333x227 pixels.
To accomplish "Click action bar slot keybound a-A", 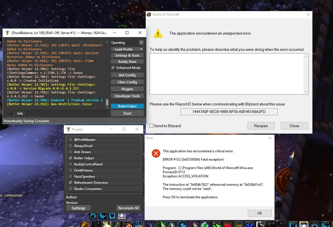I will 217,224.
